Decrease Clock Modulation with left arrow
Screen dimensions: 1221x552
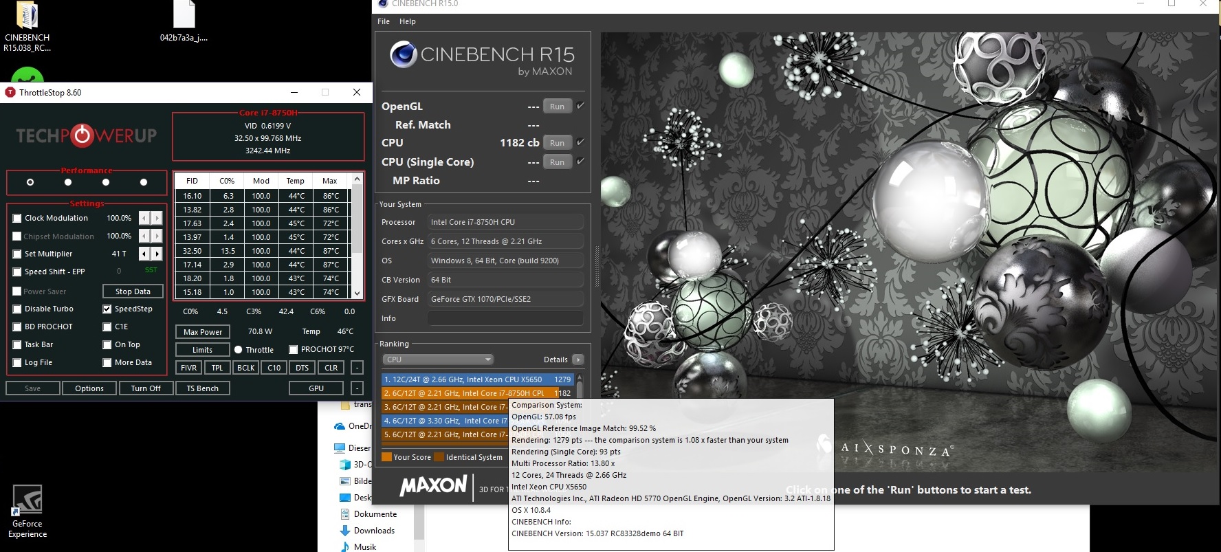144,218
